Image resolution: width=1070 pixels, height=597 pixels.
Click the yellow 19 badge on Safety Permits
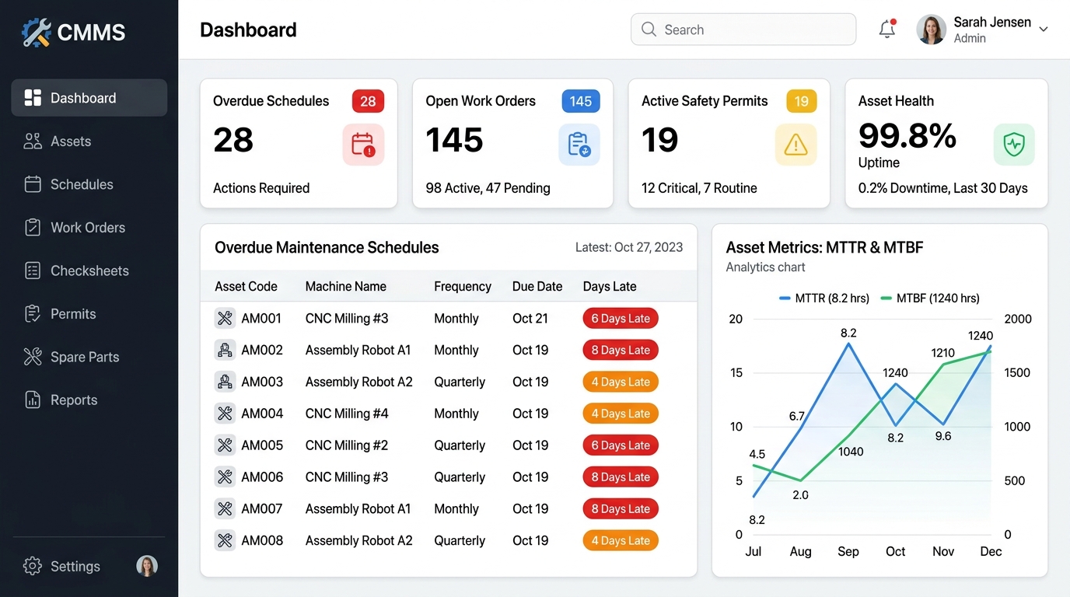(x=801, y=101)
